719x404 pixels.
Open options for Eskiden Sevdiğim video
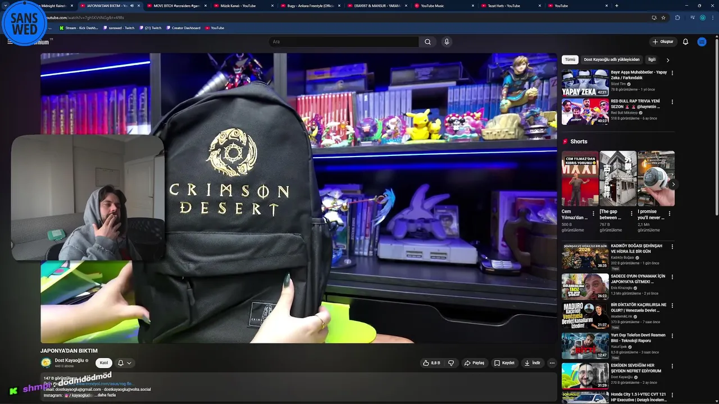[672, 366]
